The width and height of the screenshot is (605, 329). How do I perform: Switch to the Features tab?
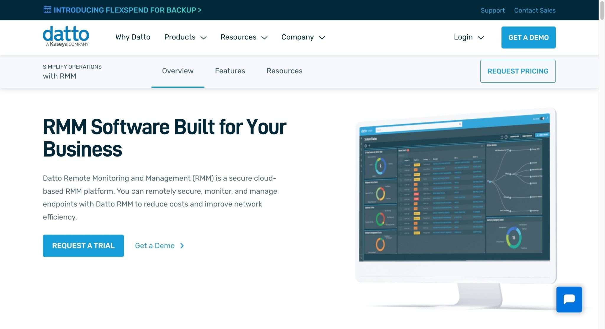pyautogui.click(x=230, y=71)
